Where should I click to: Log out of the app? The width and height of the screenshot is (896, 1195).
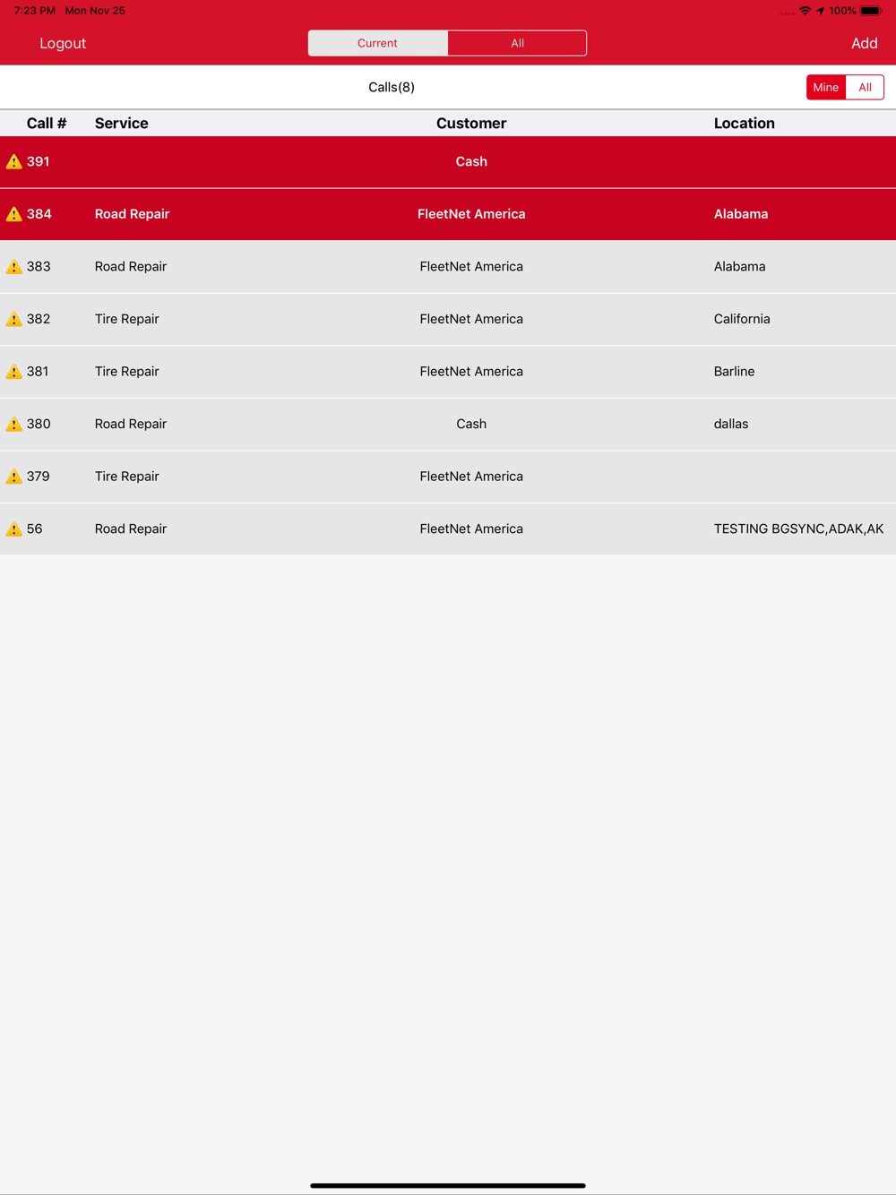(63, 43)
